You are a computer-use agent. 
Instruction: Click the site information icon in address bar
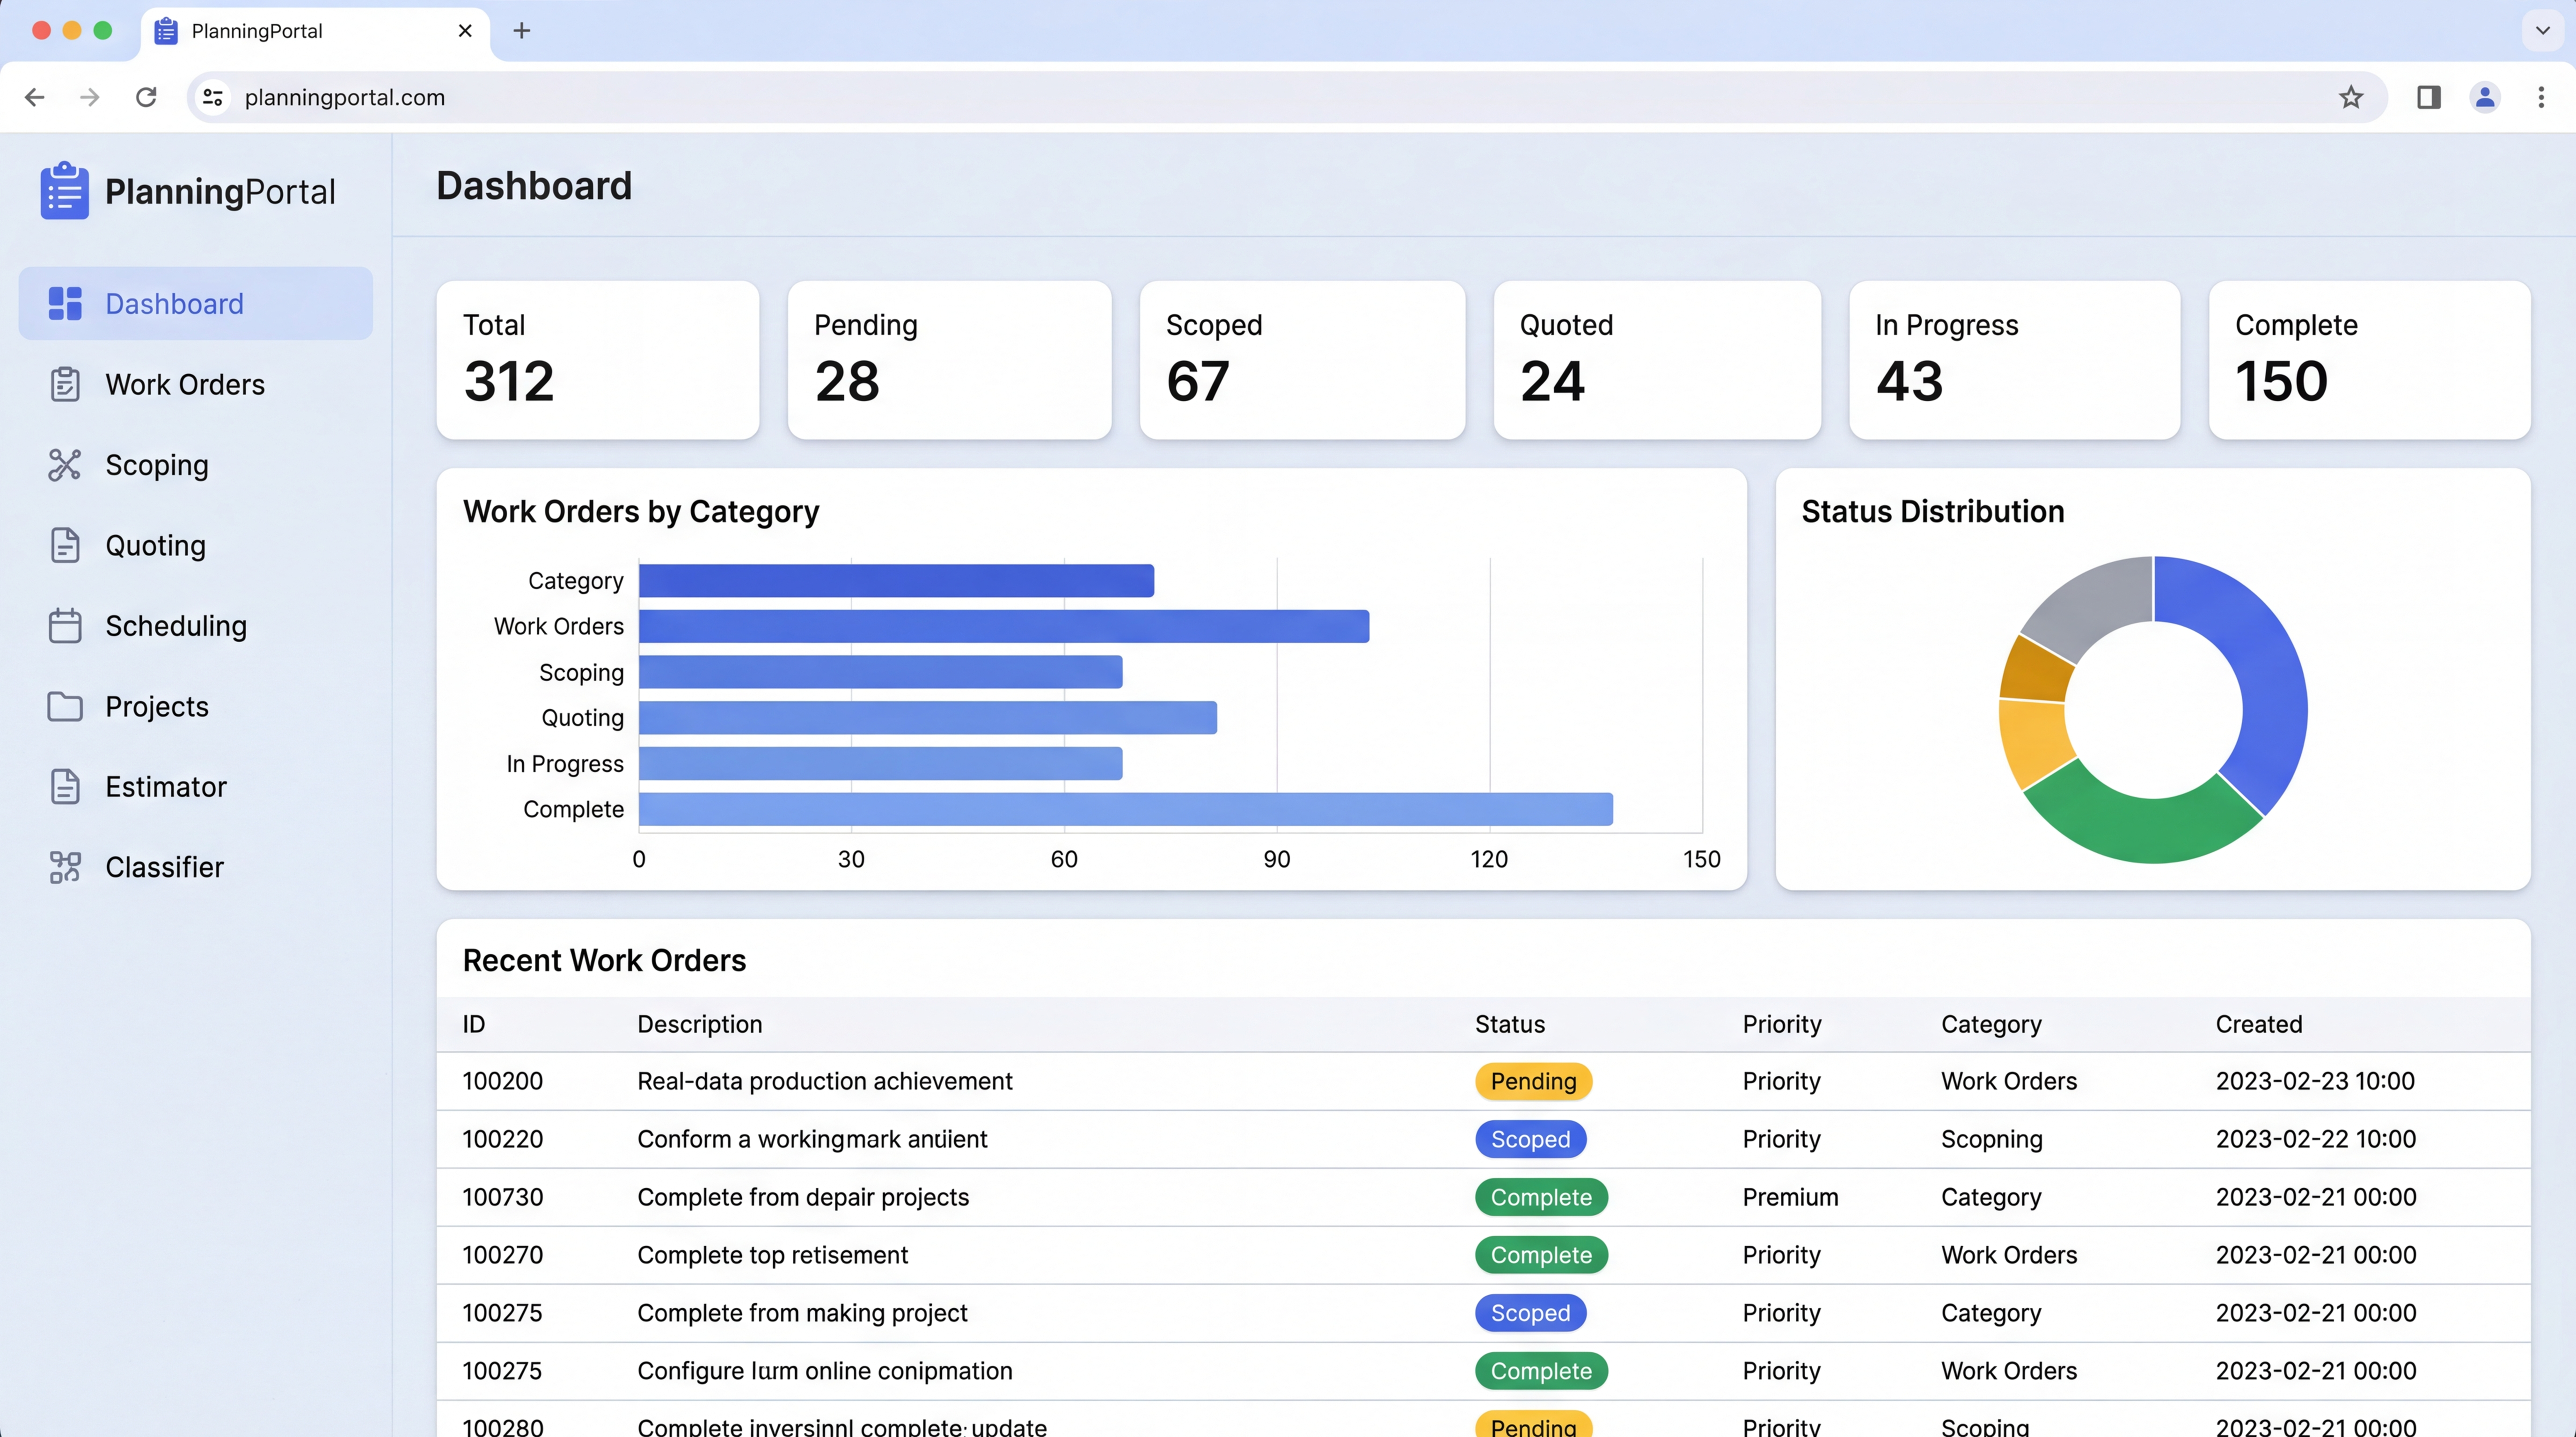pyautogui.click(x=213, y=97)
